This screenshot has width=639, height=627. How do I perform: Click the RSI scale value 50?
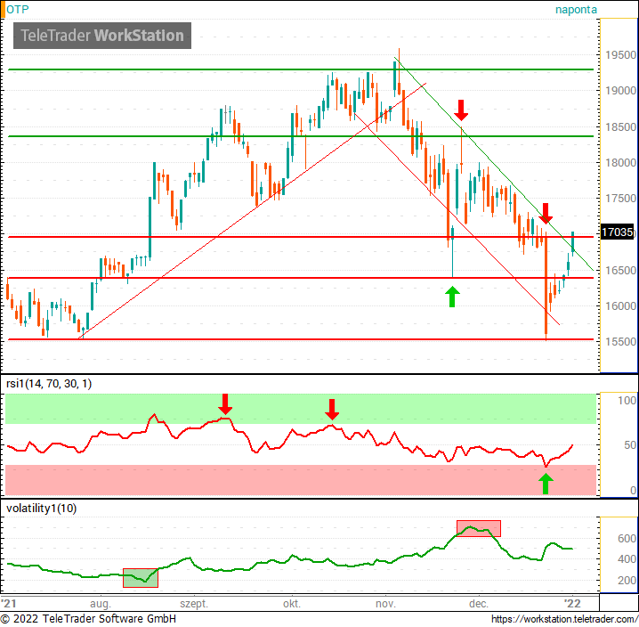click(x=630, y=445)
